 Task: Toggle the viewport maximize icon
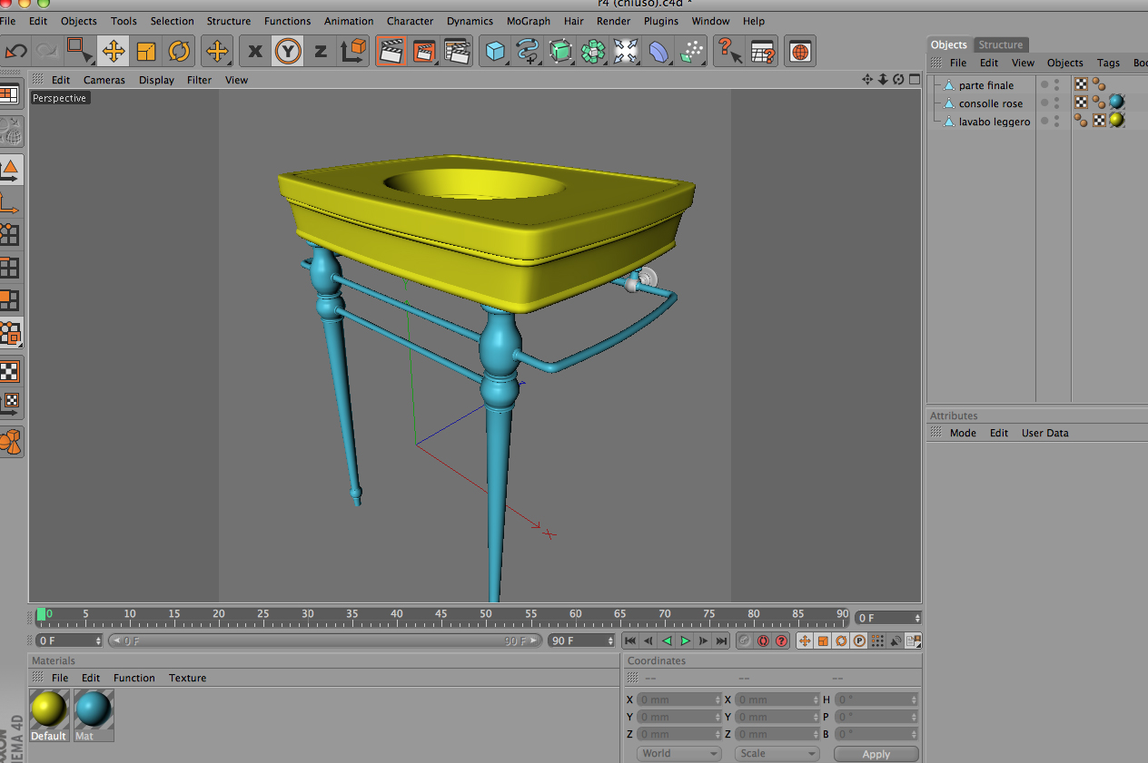[x=913, y=80]
